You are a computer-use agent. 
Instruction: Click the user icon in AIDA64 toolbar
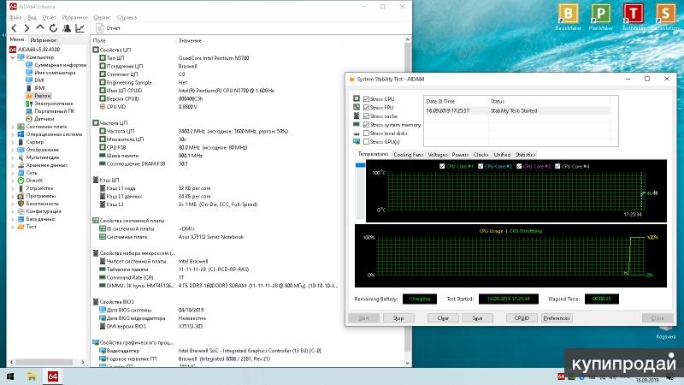(67, 28)
